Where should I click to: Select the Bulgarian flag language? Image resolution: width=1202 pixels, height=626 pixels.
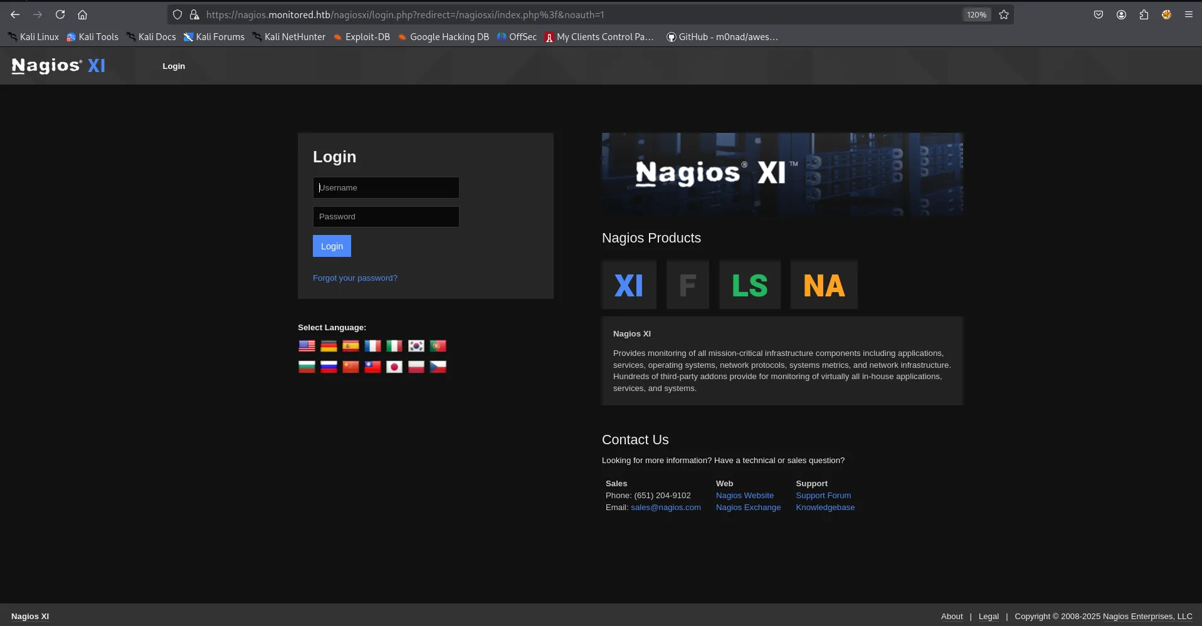click(307, 367)
